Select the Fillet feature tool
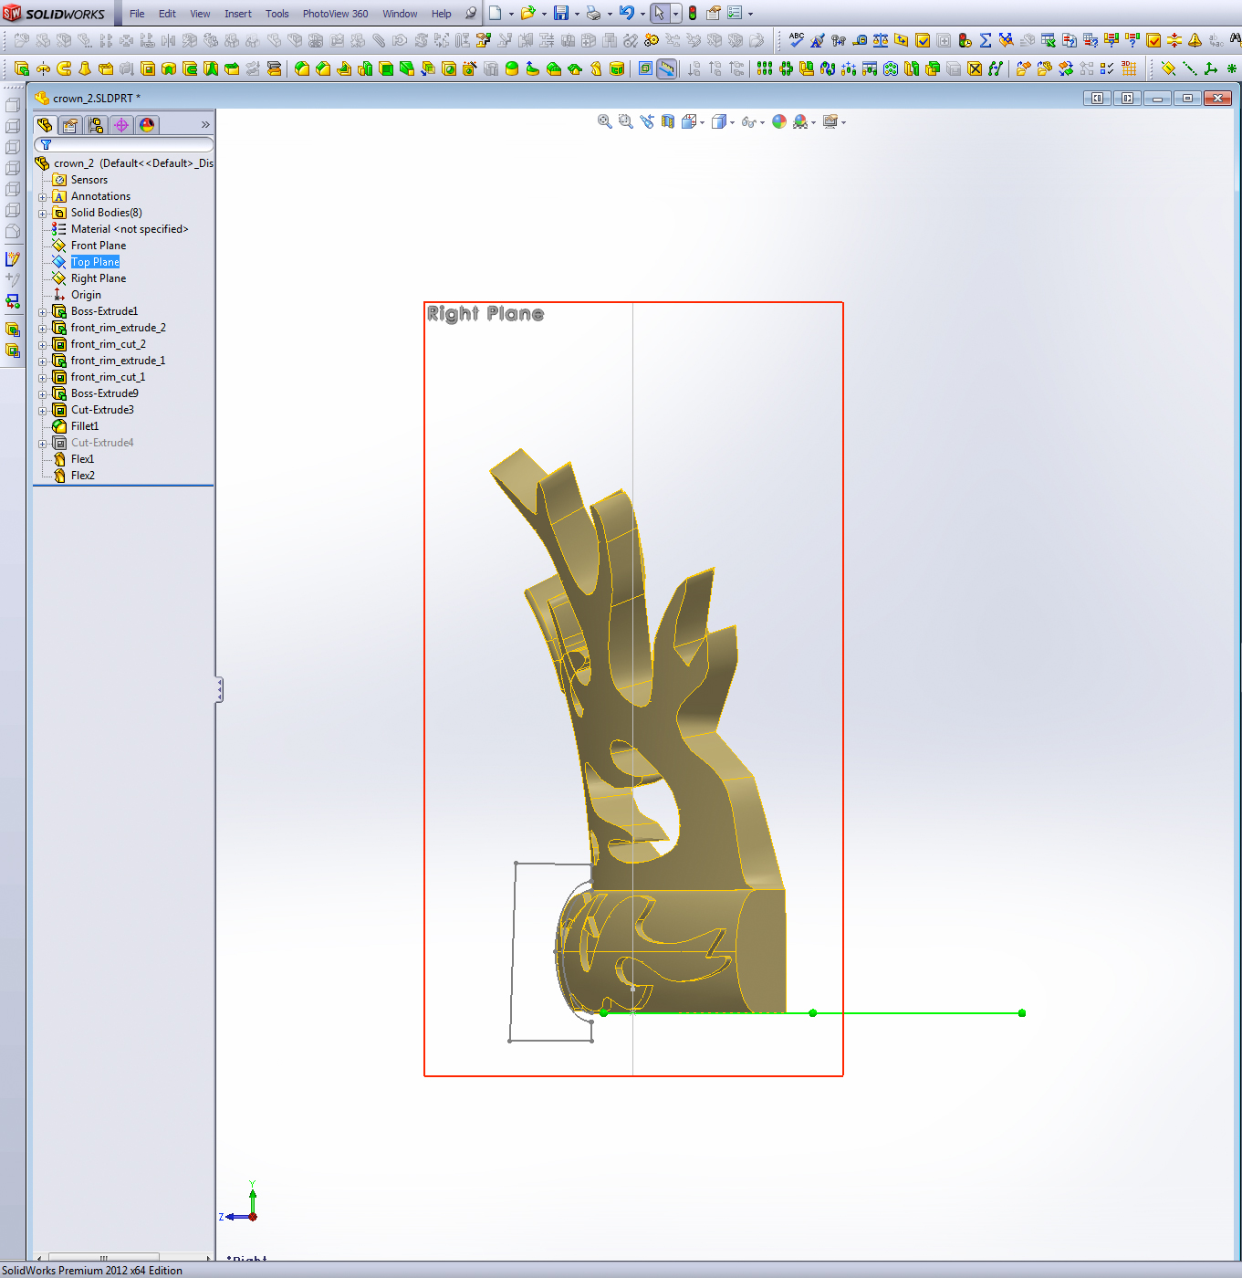Viewport: 1242px width, 1278px height. [x=302, y=68]
